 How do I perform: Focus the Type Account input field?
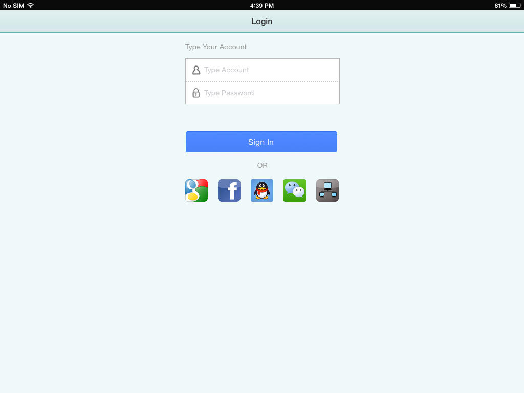point(263,70)
